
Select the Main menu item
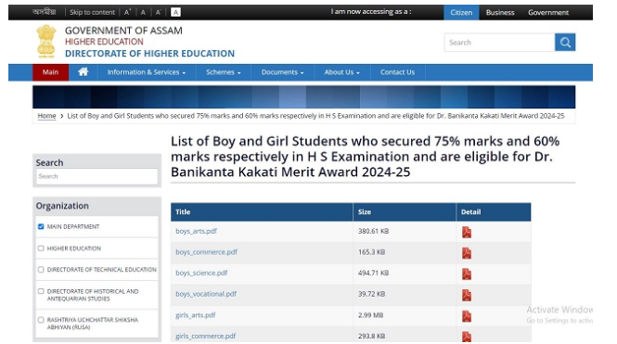50,72
